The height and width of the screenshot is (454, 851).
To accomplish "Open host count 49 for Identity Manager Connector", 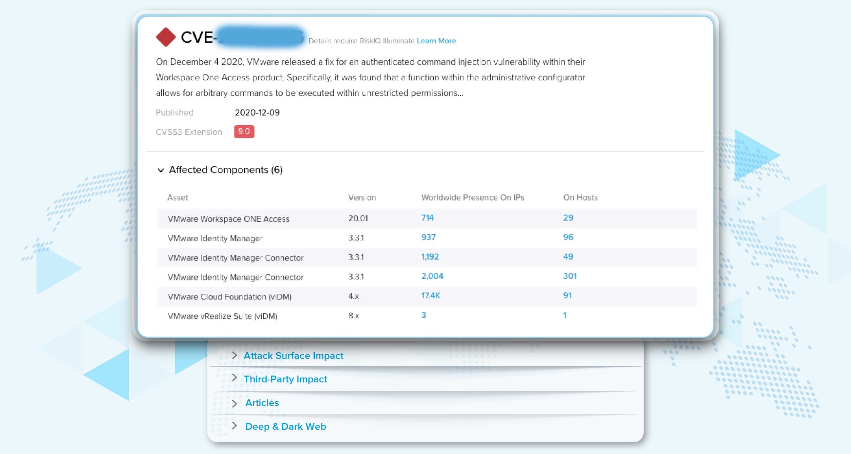I will coord(568,257).
